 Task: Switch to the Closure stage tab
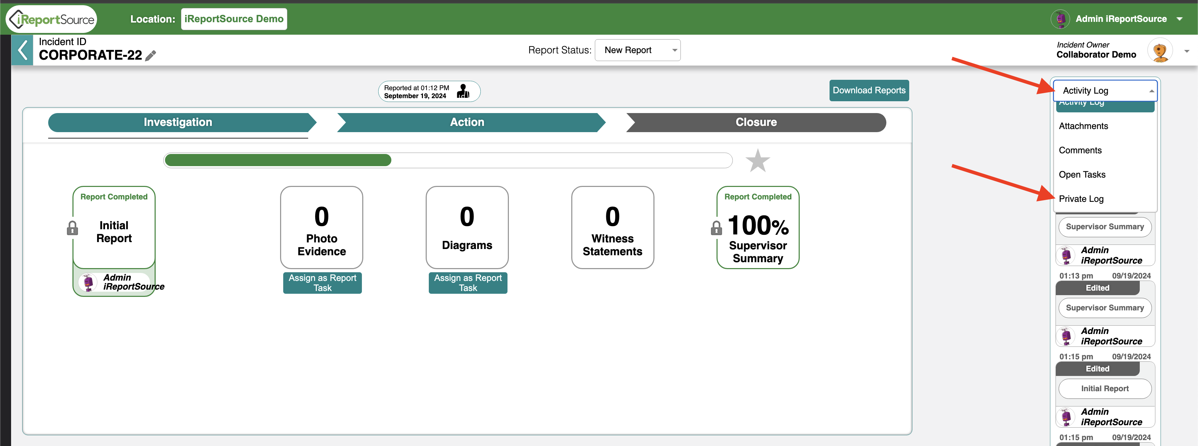coord(756,122)
